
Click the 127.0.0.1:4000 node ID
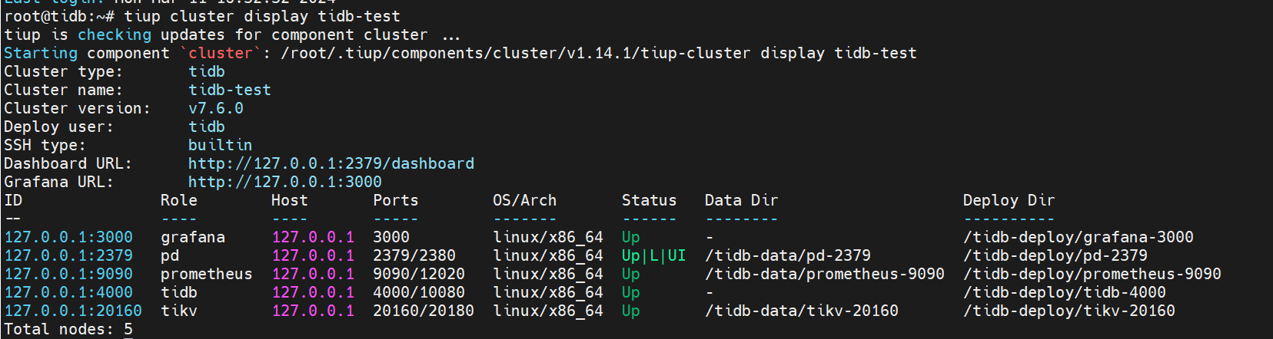click(68, 292)
